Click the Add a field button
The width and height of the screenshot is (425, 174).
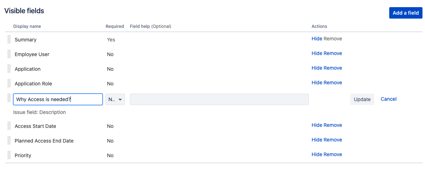point(406,13)
